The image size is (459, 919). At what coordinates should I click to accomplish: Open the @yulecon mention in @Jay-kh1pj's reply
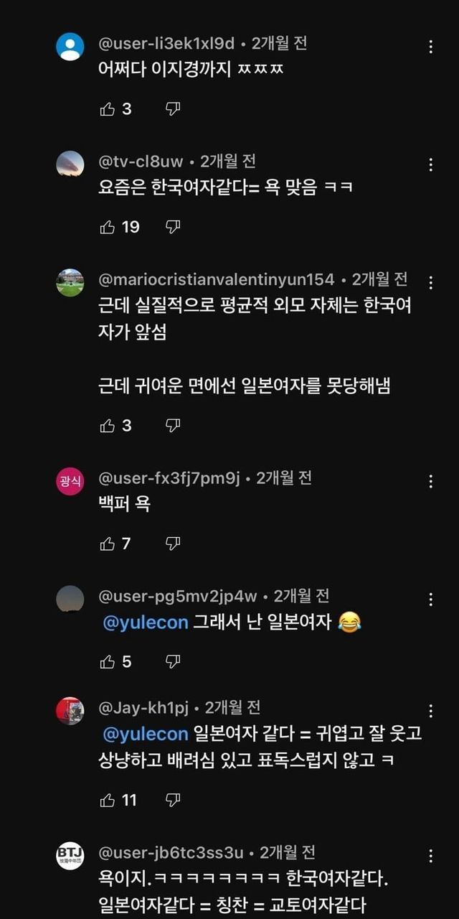coord(146,734)
